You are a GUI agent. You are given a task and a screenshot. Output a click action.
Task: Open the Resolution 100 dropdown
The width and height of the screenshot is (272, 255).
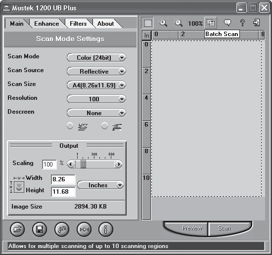[96, 99]
